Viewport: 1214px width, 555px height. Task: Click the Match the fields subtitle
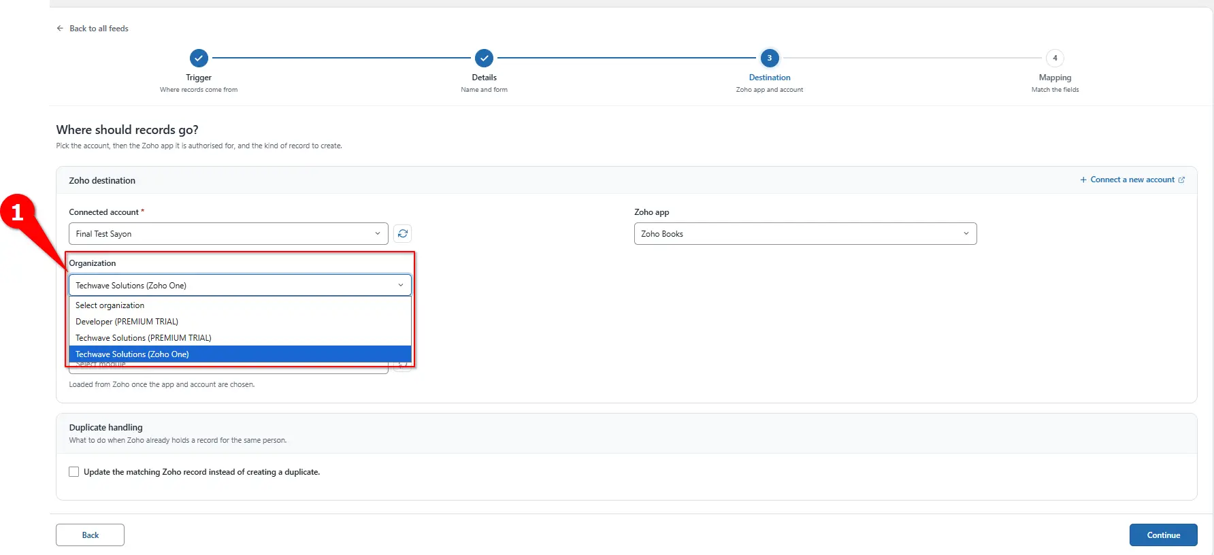pyautogui.click(x=1055, y=90)
